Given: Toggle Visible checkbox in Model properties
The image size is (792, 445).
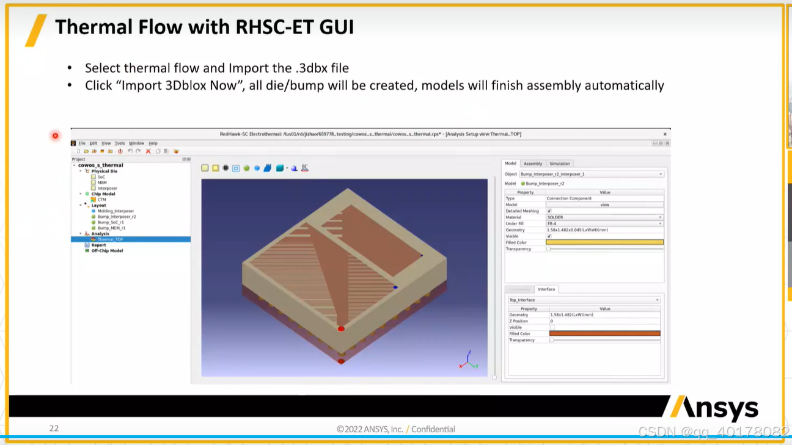Looking at the screenshot, I should (x=549, y=236).
